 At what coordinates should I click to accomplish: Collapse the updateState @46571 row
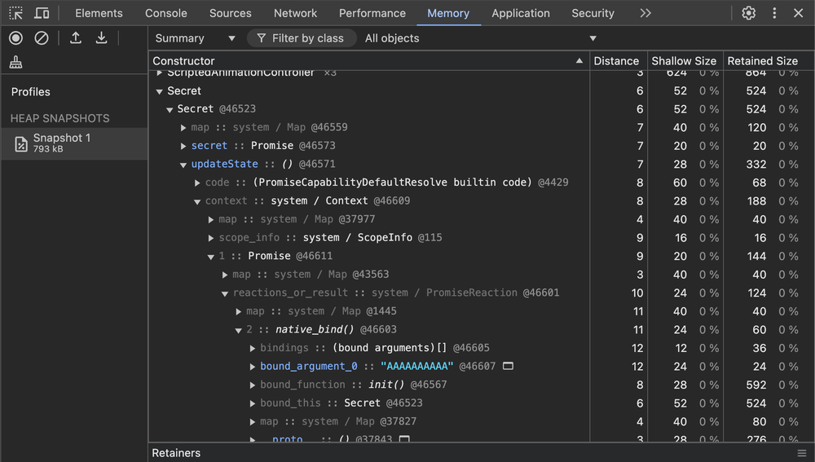click(x=183, y=165)
